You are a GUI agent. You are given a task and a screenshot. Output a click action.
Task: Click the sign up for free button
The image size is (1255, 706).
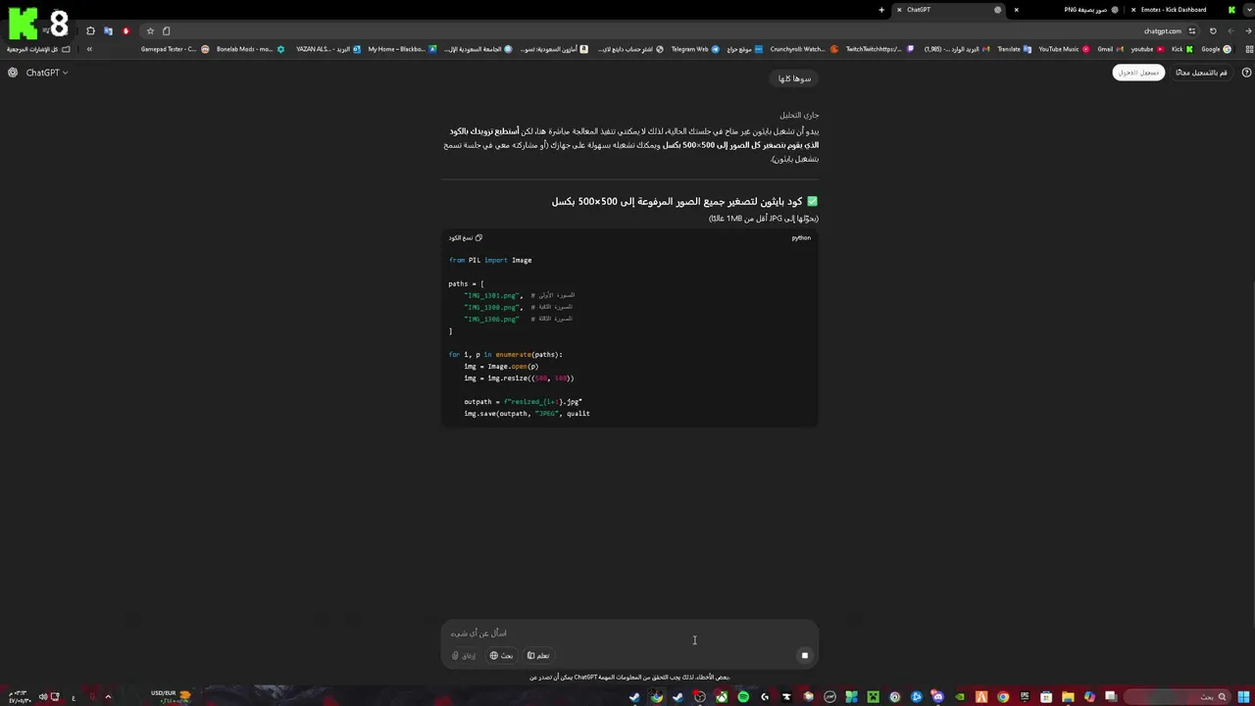(1201, 73)
